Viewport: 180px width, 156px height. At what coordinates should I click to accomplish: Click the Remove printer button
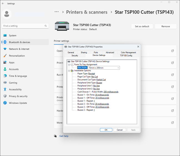click(x=166, y=26)
